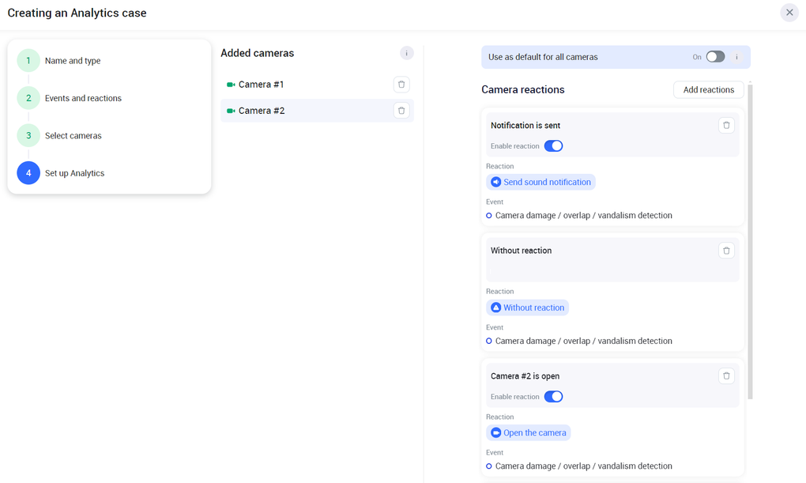Select Camera #2 in the added cameras list

point(262,111)
